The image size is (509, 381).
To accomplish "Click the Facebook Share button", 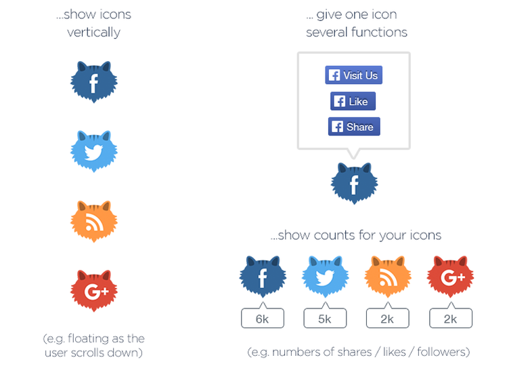I will 354,127.
